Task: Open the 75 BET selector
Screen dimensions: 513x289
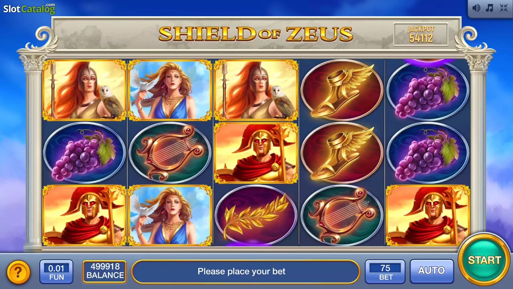Action: click(x=385, y=271)
